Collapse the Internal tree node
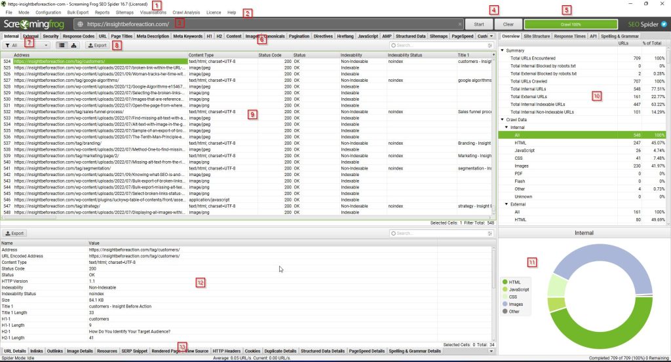This screenshot has height=362, width=671. (x=507, y=128)
